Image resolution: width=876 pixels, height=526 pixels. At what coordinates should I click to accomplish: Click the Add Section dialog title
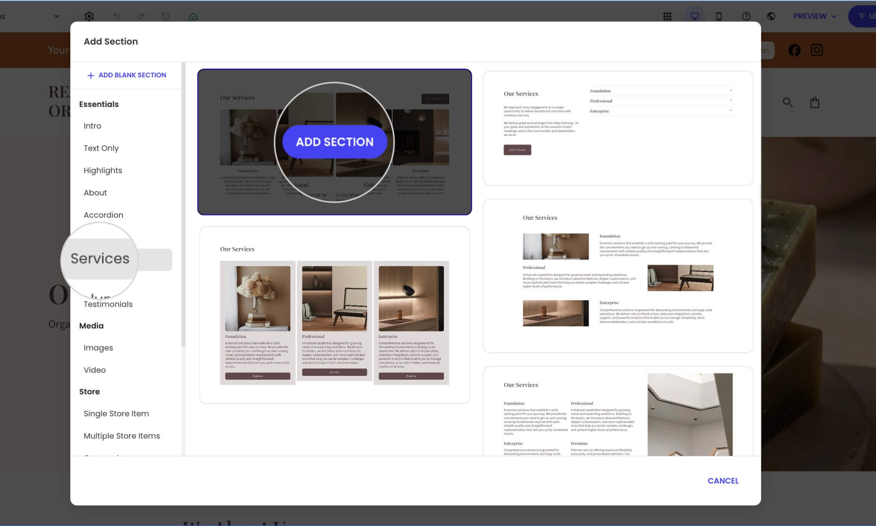tap(111, 42)
